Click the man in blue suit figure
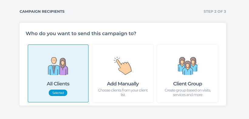The image size is (249, 119). [x=54, y=66]
